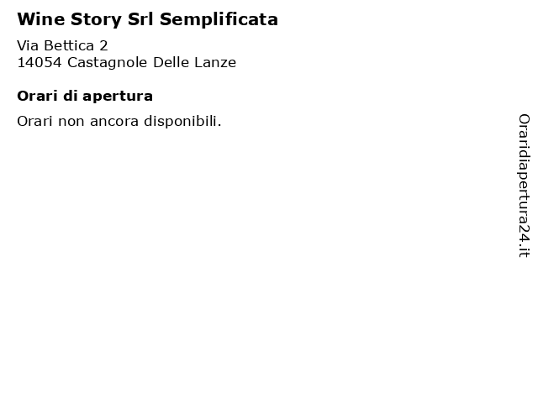Click the Orari di apertura heading
The image size is (538, 403).
85,97
